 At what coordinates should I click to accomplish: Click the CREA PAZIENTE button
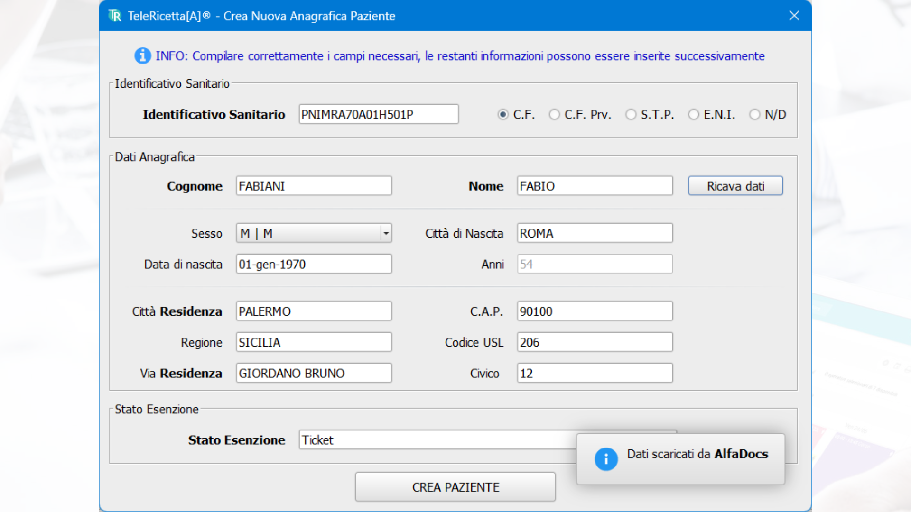455,487
